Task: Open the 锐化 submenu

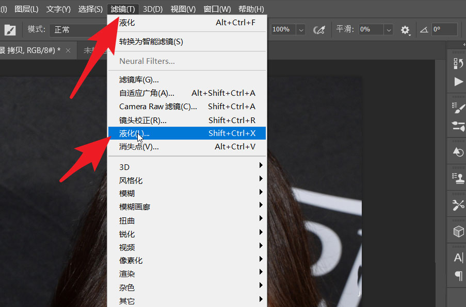Action: pyautogui.click(x=187, y=234)
